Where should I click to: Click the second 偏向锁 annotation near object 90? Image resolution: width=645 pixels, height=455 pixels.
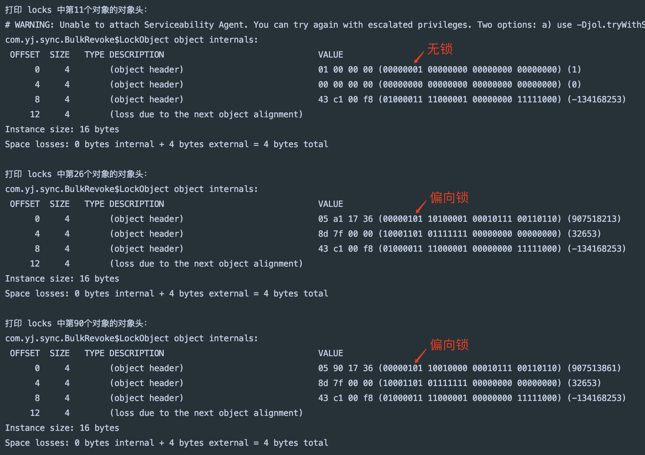(x=449, y=344)
